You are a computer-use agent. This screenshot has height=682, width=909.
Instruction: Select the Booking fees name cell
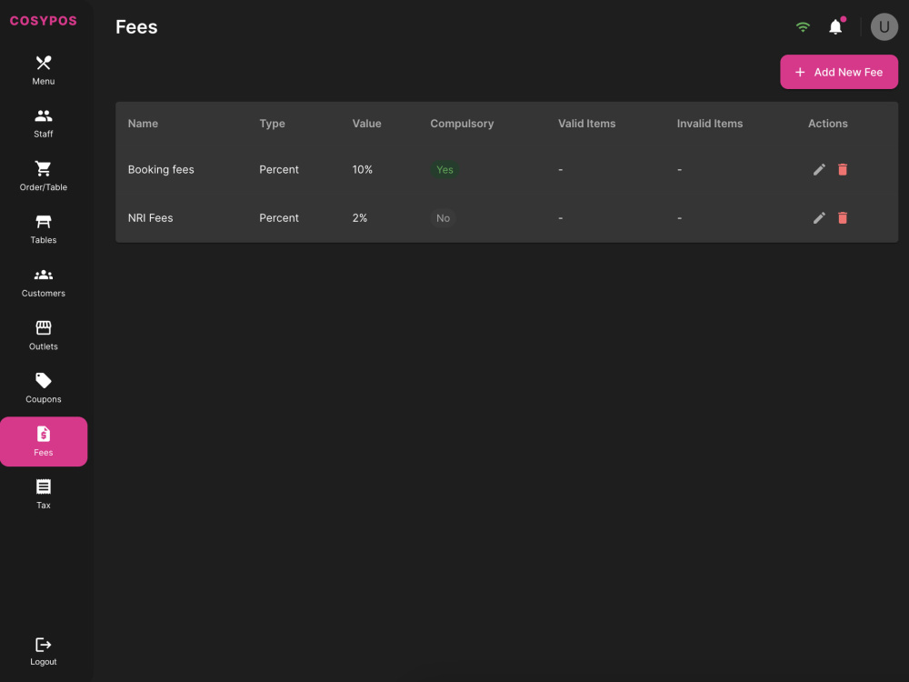pyautogui.click(x=161, y=169)
